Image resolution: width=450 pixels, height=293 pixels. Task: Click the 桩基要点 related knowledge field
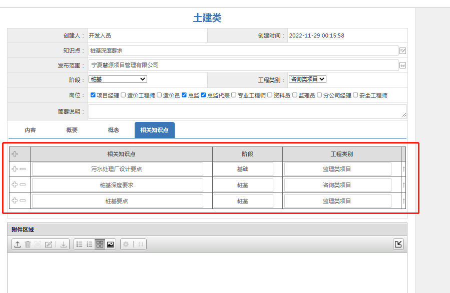(117, 201)
